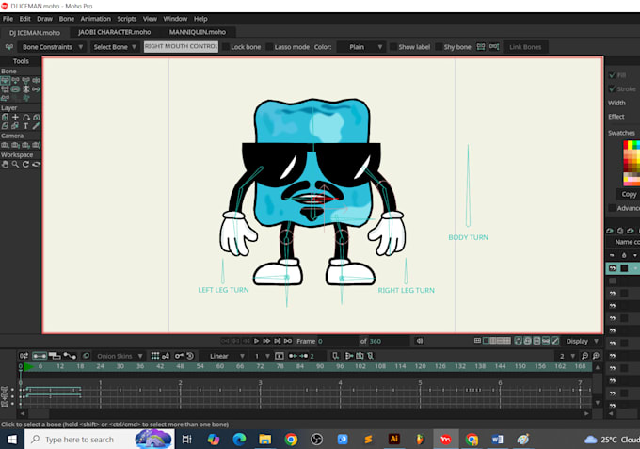Open the Motion Graph view icon
This screenshot has height=449, width=640.
[70, 356]
